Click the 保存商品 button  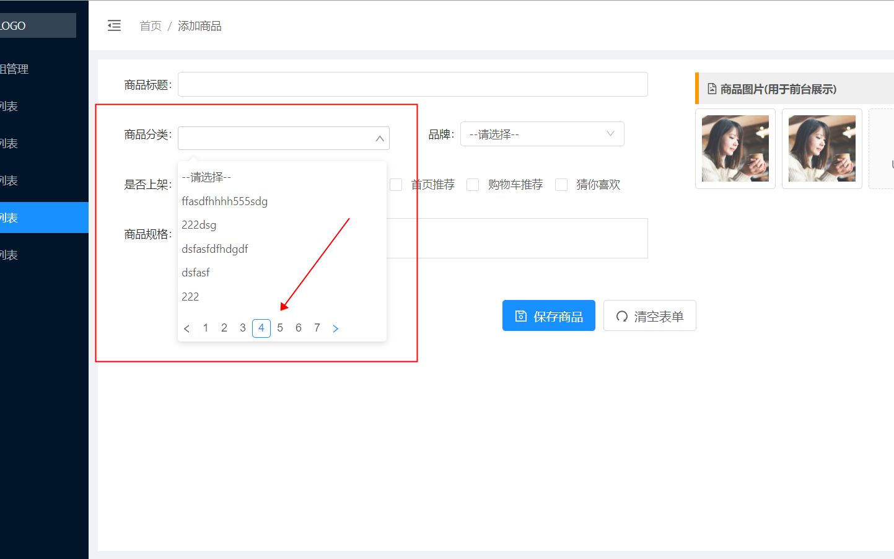pyautogui.click(x=548, y=315)
